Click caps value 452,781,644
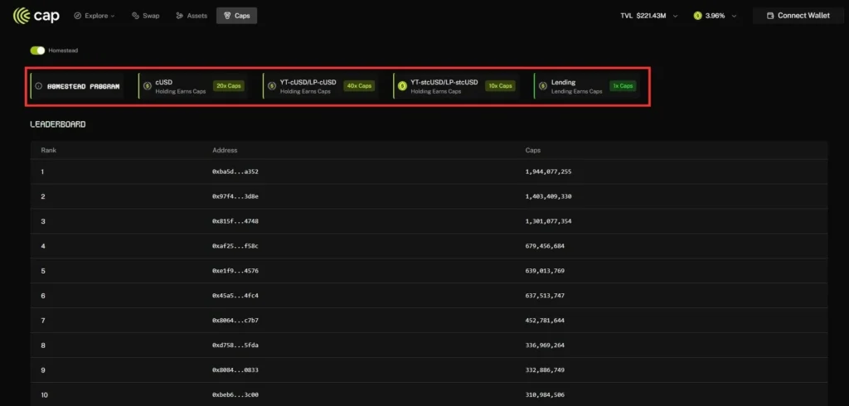849x406 pixels. coord(545,321)
